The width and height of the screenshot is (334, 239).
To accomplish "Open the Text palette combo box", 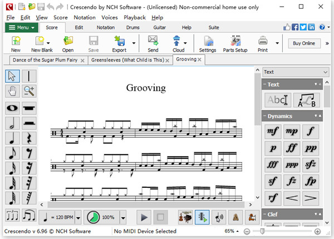I will tap(296, 72).
